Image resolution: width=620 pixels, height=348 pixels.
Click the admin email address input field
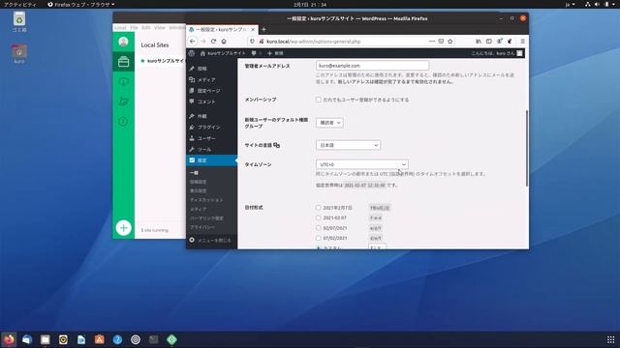point(372,66)
